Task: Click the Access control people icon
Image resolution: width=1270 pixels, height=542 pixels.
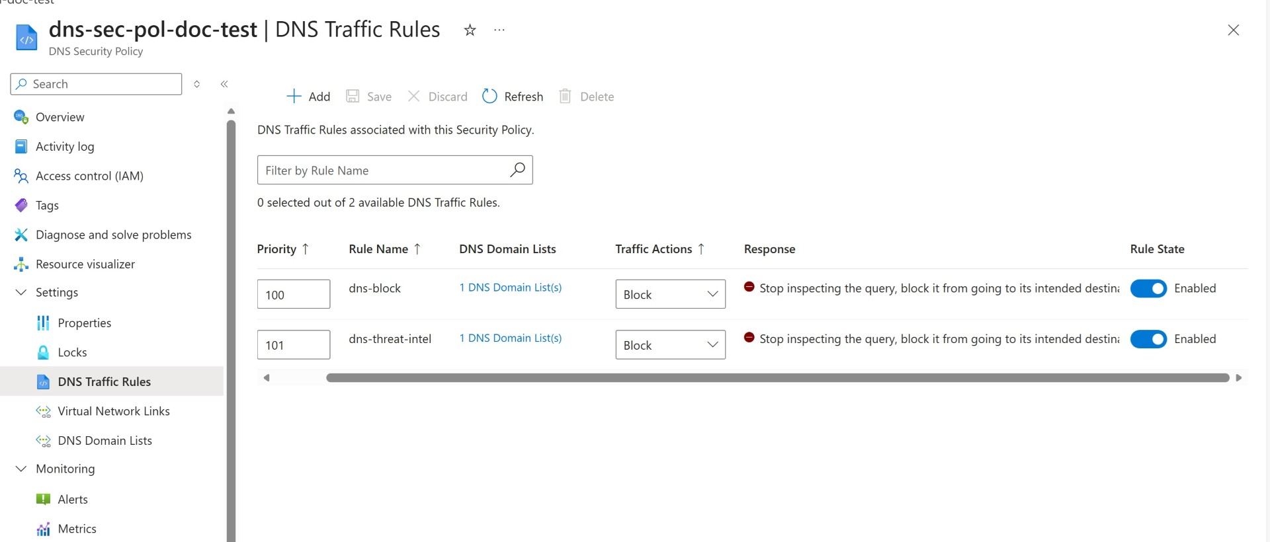Action: tap(21, 176)
